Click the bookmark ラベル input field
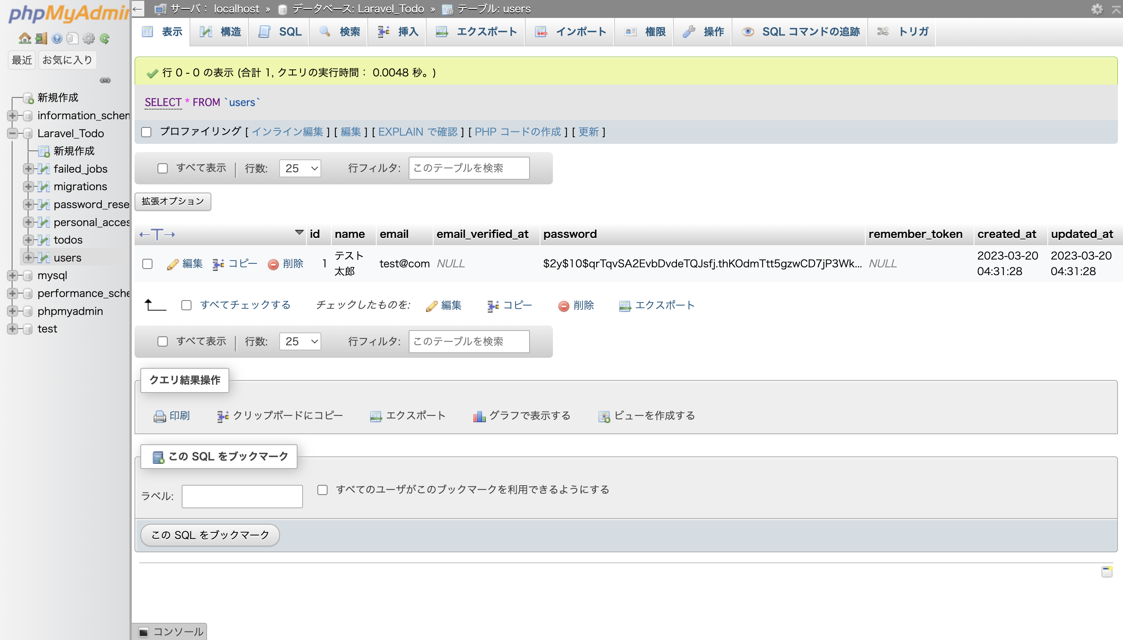Image resolution: width=1123 pixels, height=640 pixels. click(x=242, y=497)
